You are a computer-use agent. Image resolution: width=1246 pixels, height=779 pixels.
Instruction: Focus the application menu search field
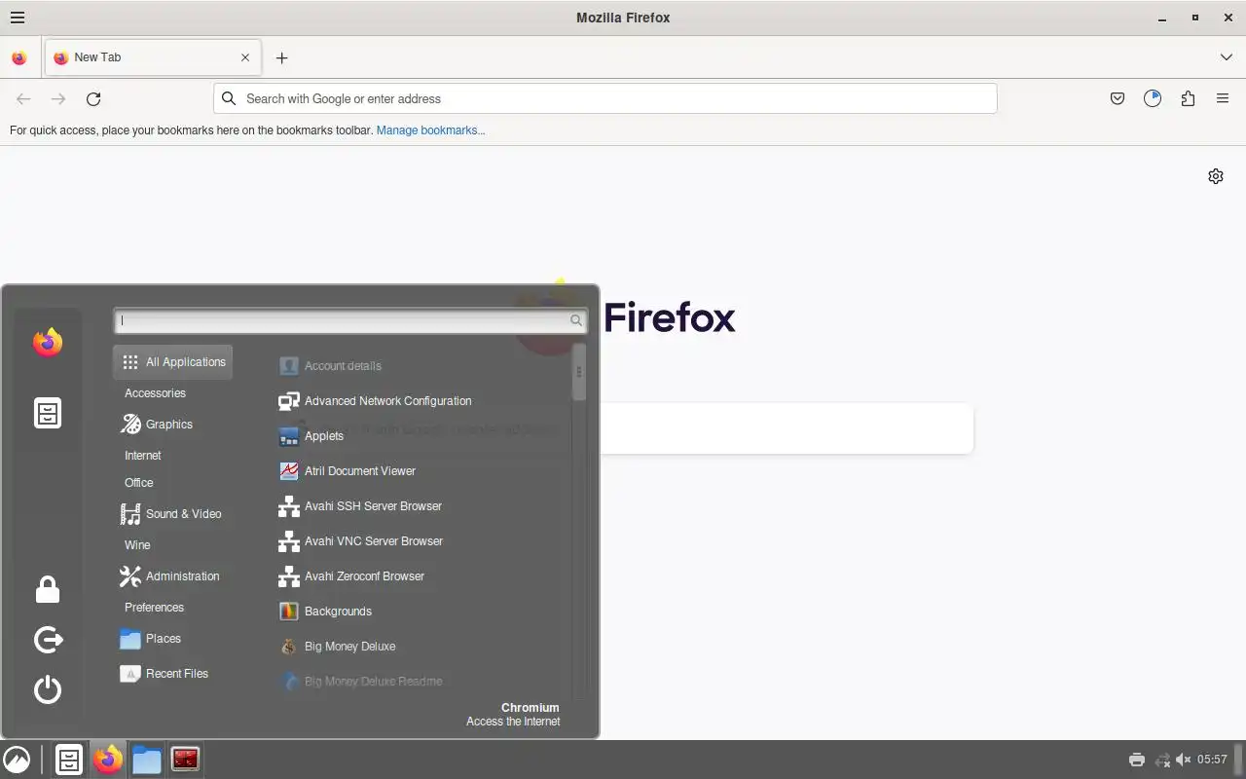[350, 320]
